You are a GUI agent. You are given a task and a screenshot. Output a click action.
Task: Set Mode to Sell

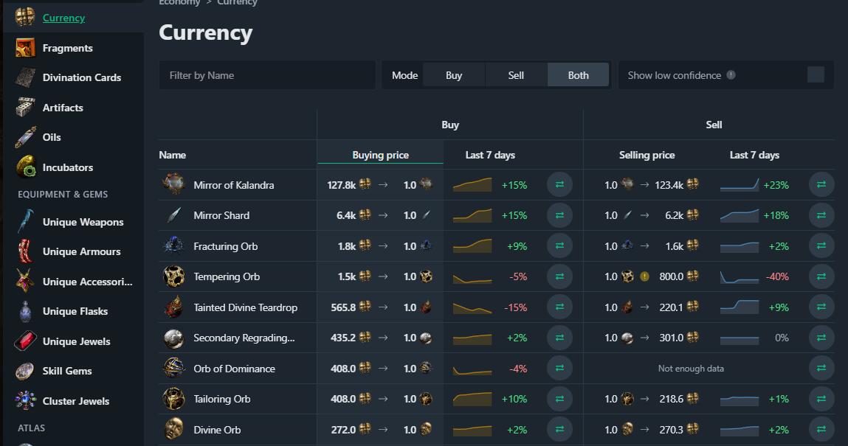point(516,75)
